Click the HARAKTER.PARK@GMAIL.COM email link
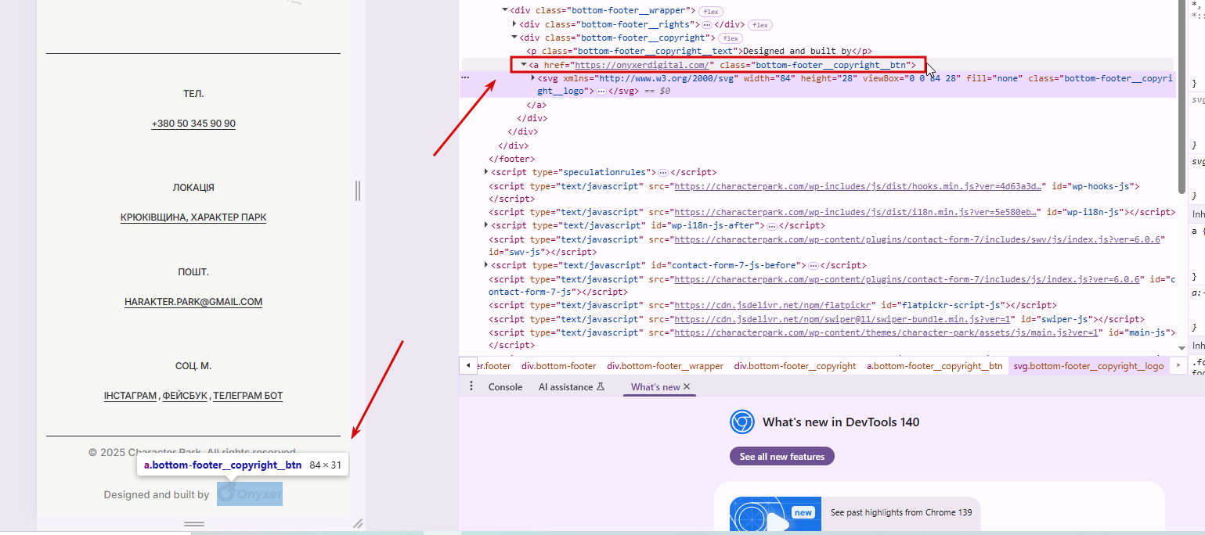Image resolution: width=1205 pixels, height=535 pixels. (x=193, y=302)
